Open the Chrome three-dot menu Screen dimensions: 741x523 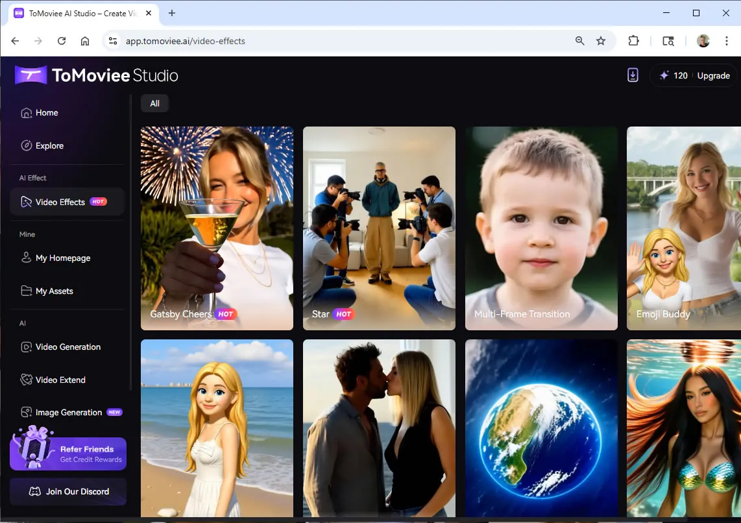click(726, 41)
